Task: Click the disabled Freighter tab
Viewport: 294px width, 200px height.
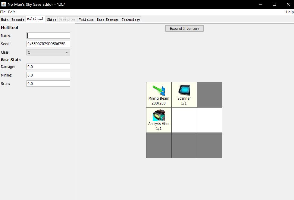Action: pyautogui.click(x=67, y=20)
